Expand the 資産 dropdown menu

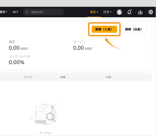(94, 12)
